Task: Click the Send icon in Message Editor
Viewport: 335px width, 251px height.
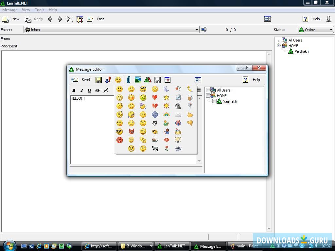Action: (x=75, y=80)
